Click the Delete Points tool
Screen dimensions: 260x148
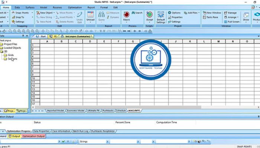[65, 21]
